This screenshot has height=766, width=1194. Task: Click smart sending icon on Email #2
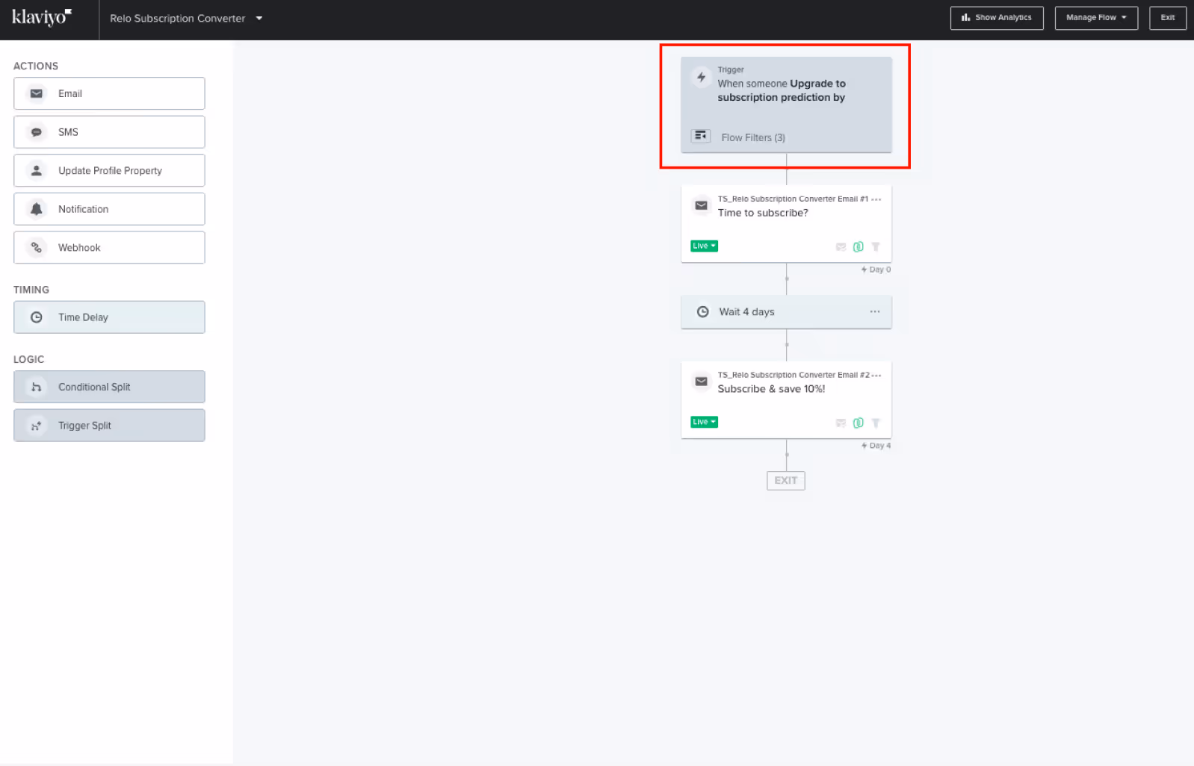click(x=841, y=423)
